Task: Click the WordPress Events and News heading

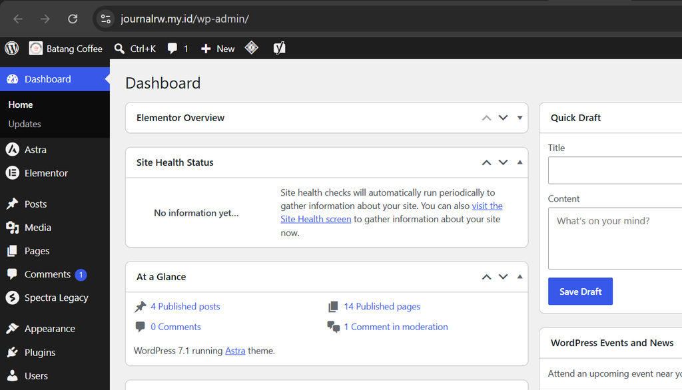Action: [x=612, y=343]
